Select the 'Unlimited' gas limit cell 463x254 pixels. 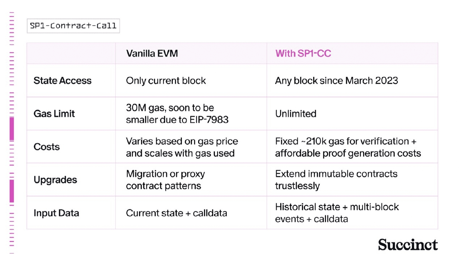pyautogui.click(x=296, y=114)
